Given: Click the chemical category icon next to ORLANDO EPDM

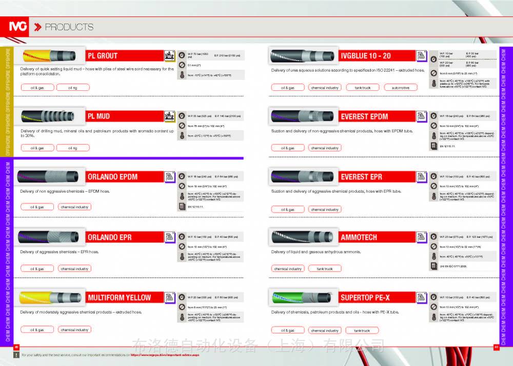Looking at the screenshot, I should pos(169,177).
